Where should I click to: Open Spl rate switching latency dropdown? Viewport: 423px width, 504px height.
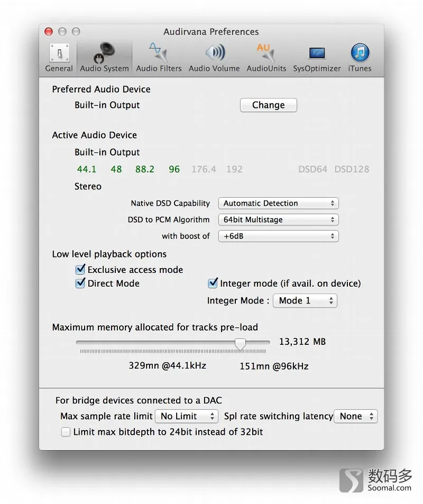point(355,416)
